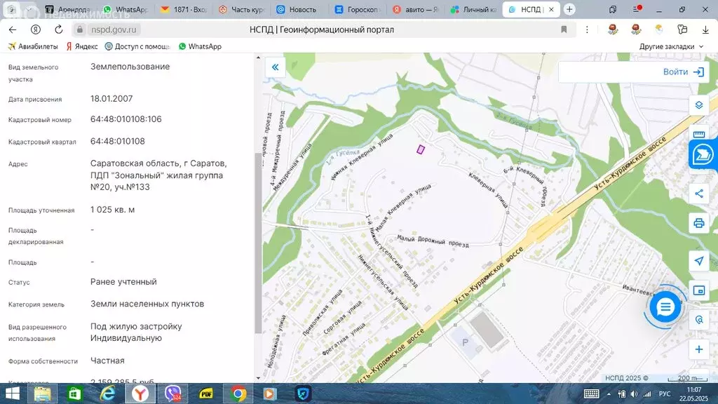
Task: Collapse the info panel with the double chevron
Action: point(275,67)
